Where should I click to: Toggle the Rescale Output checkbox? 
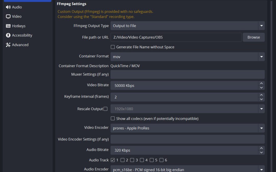pyautogui.click(x=105, y=109)
